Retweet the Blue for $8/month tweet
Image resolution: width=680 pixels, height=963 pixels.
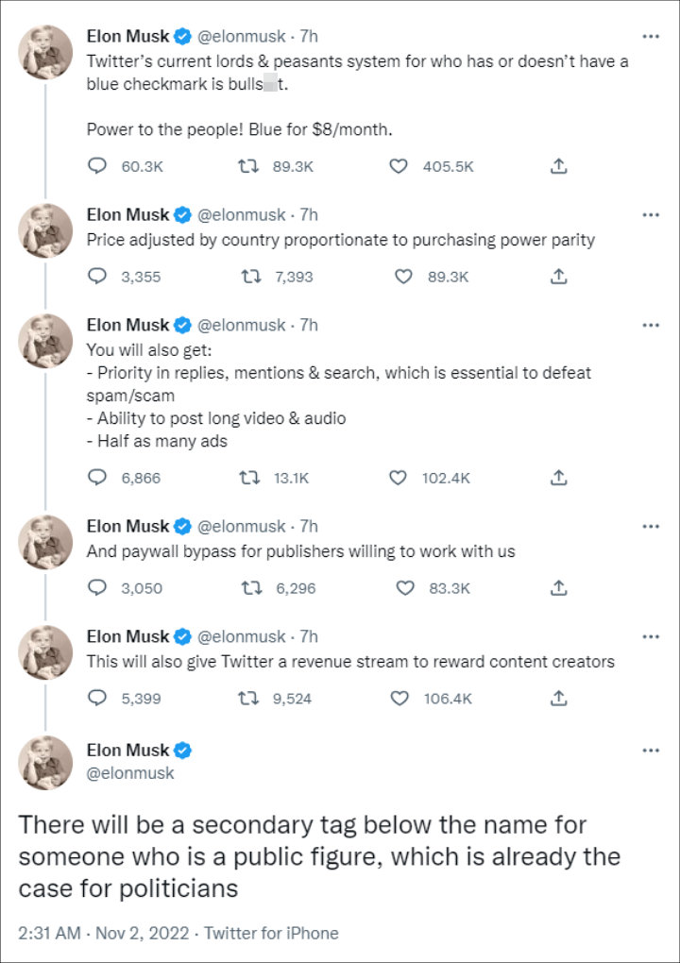pos(250,166)
